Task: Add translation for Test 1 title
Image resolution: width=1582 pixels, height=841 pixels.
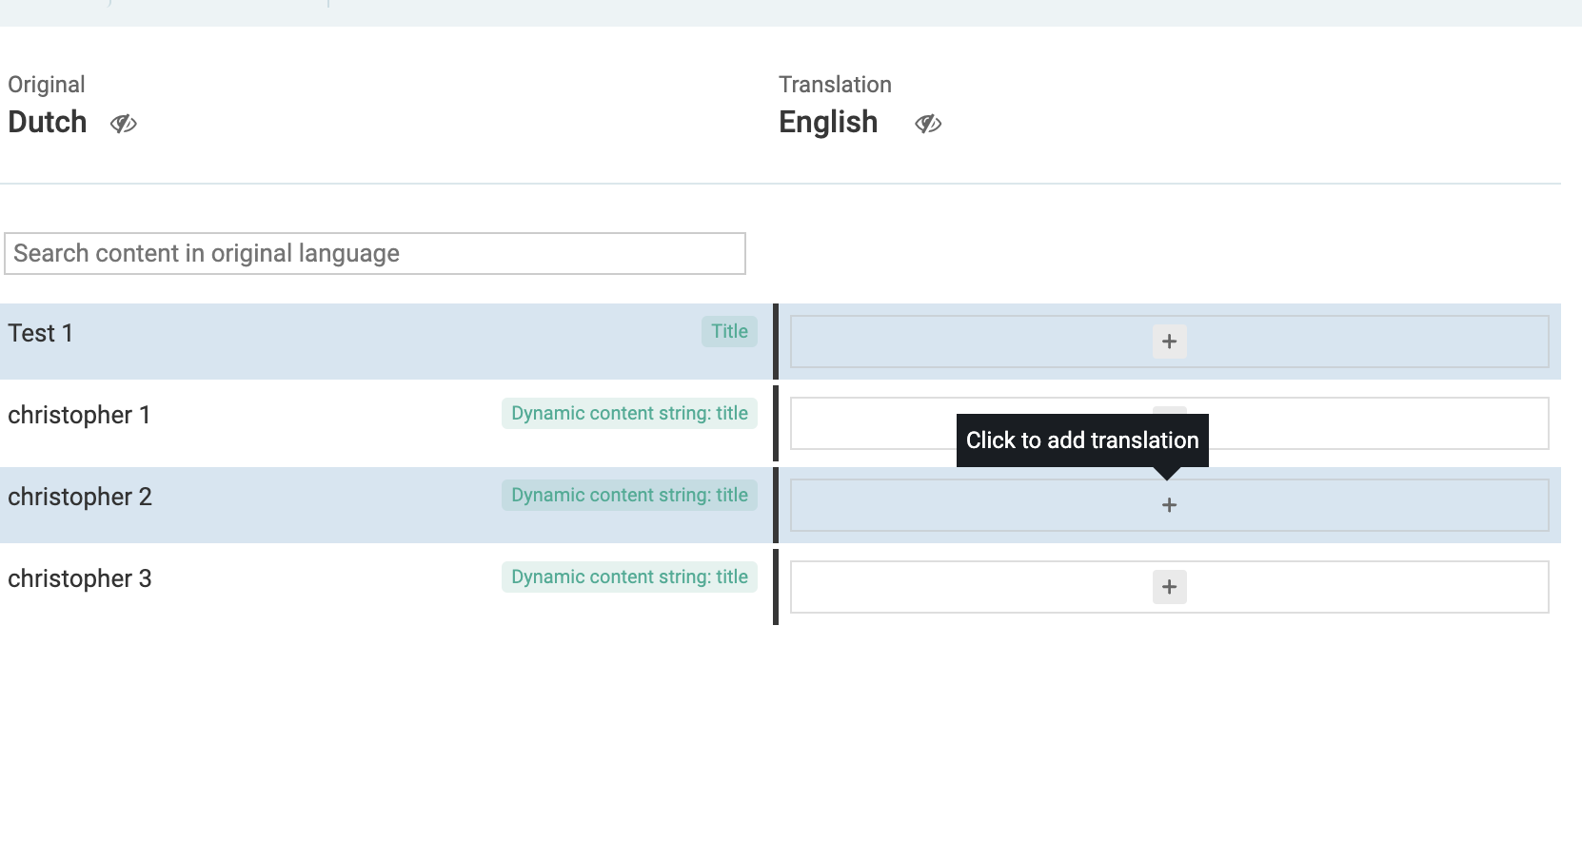Action: (x=1169, y=342)
